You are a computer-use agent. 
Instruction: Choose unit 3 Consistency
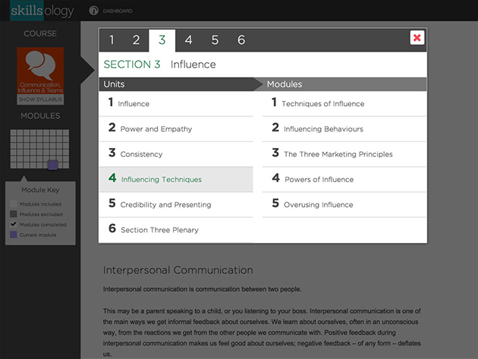[x=141, y=154]
